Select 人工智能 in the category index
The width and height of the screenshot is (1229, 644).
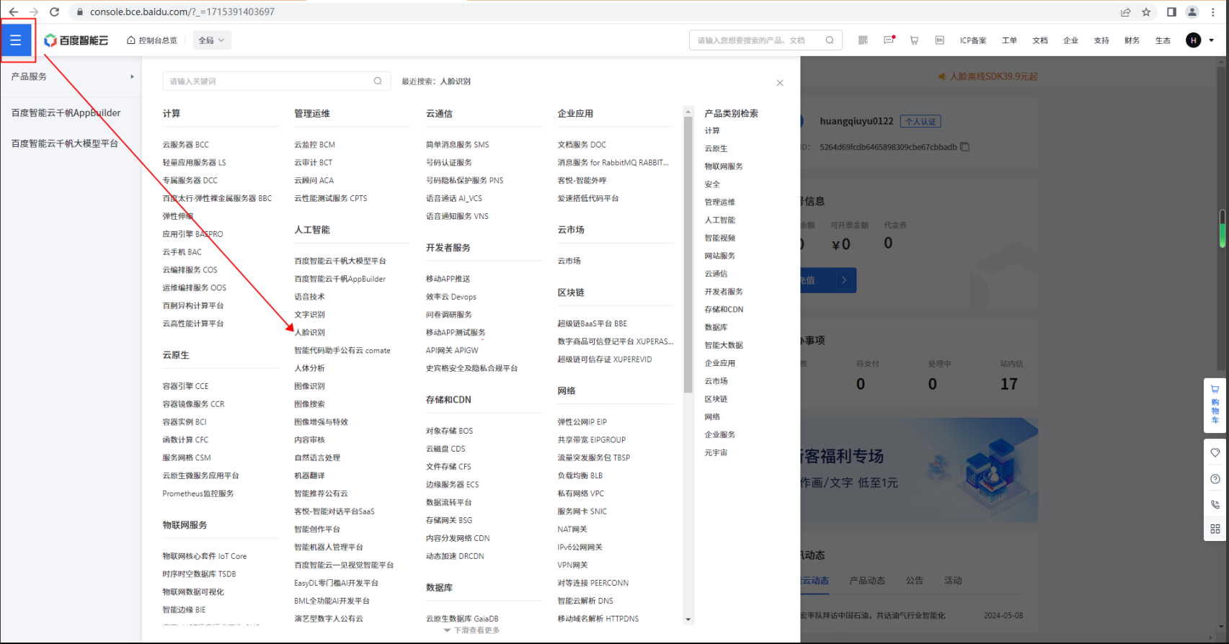click(x=719, y=220)
